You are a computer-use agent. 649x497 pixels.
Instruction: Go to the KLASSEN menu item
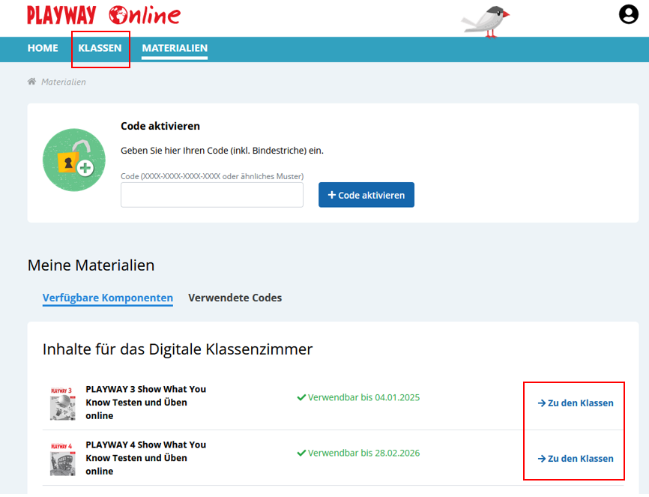point(100,48)
